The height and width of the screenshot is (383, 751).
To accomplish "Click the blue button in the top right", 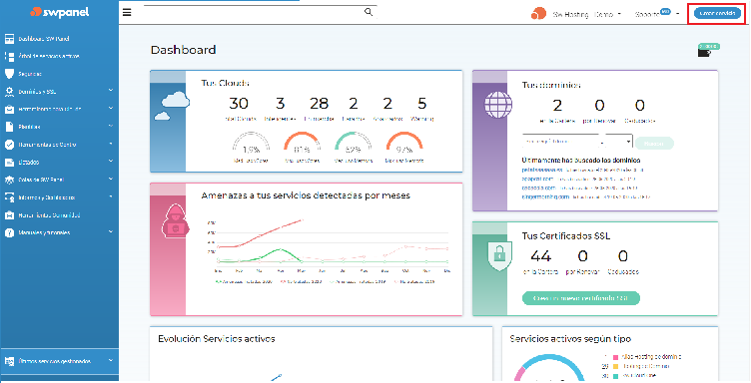I will tap(717, 13).
